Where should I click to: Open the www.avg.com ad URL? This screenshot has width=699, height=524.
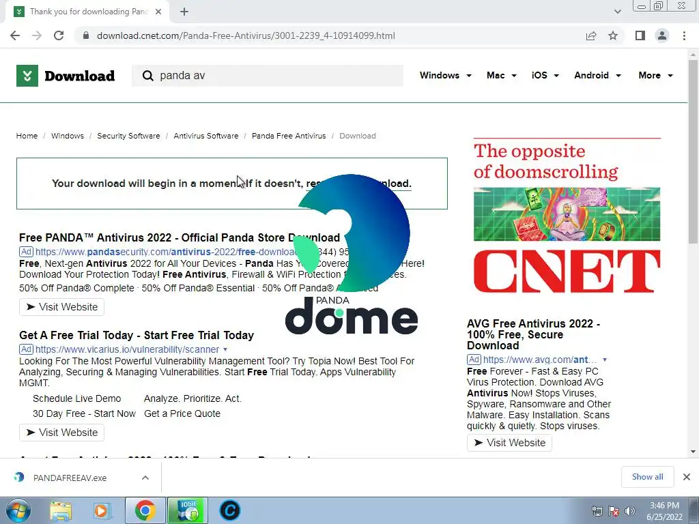pos(539,360)
